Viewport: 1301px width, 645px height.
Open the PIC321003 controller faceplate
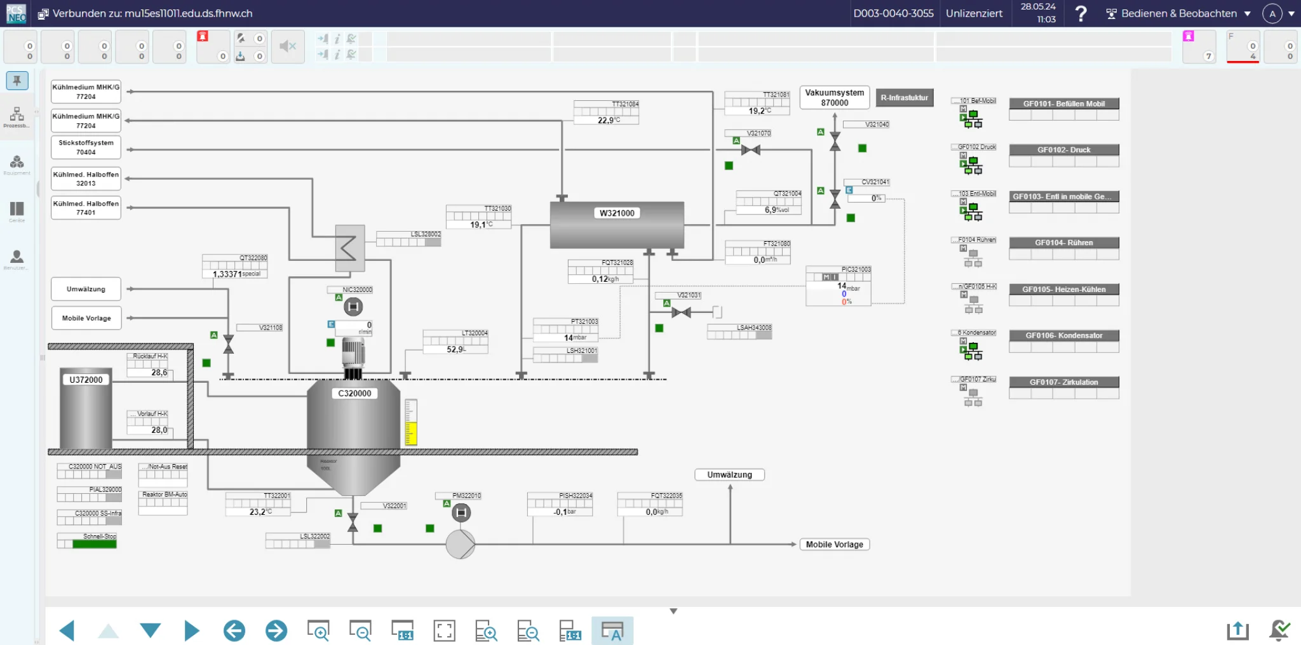[x=839, y=286]
